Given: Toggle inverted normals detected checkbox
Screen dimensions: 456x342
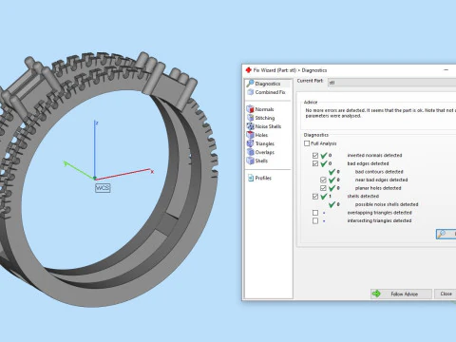Looking at the screenshot, I should [x=315, y=155].
